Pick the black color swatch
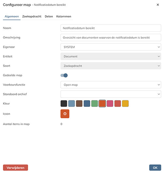 (x=64, y=104)
